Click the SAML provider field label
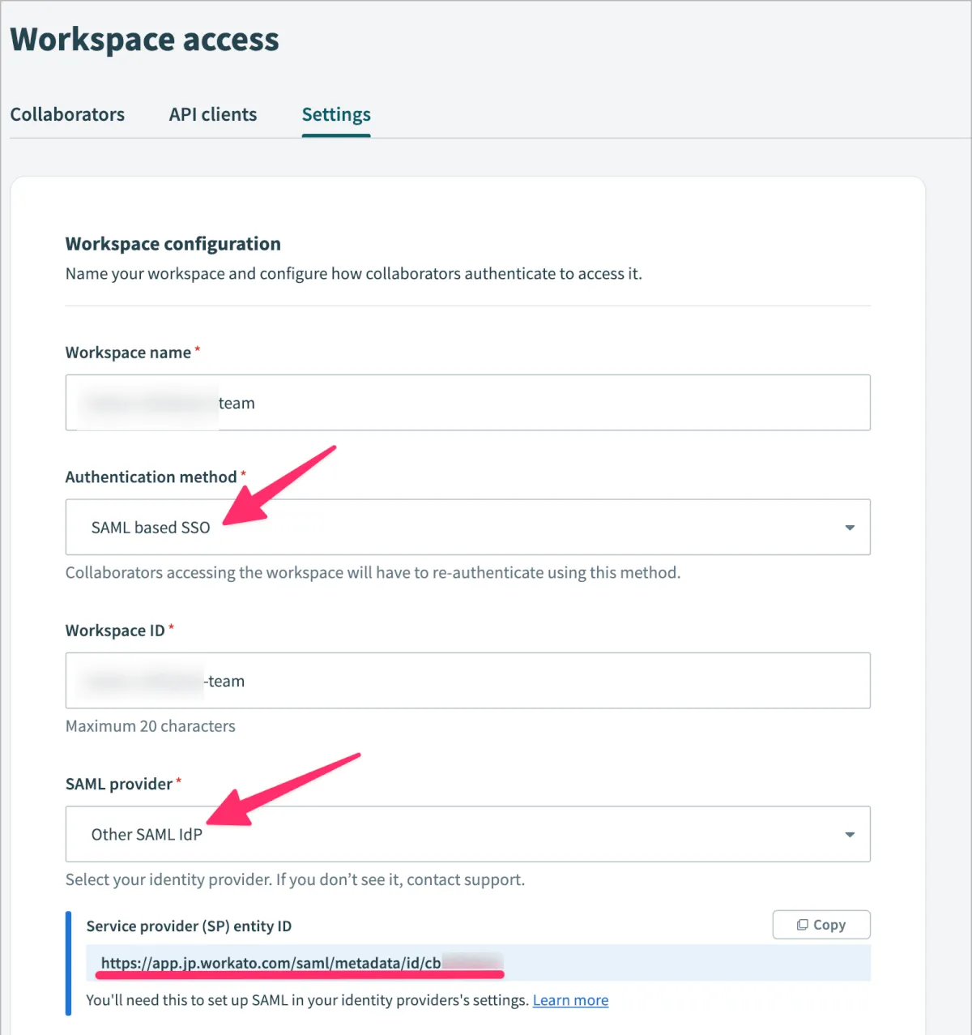The width and height of the screenshot is (972, 1035). click(118, 784)
